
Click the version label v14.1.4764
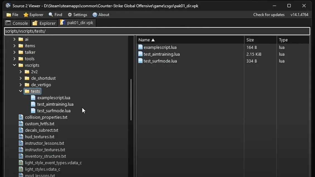[299, 15]
